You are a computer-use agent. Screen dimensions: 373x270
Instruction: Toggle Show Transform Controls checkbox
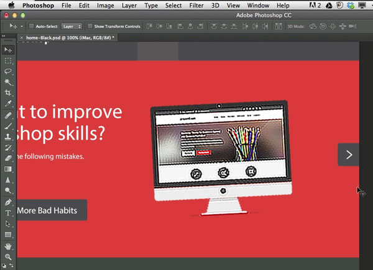point(90,27)
